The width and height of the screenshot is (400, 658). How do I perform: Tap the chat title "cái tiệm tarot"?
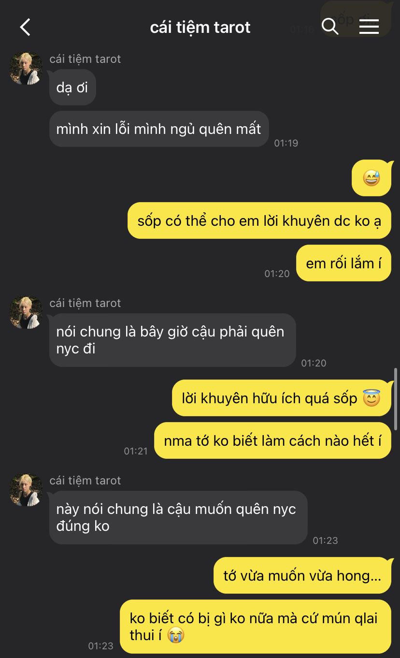coord(200,27)
